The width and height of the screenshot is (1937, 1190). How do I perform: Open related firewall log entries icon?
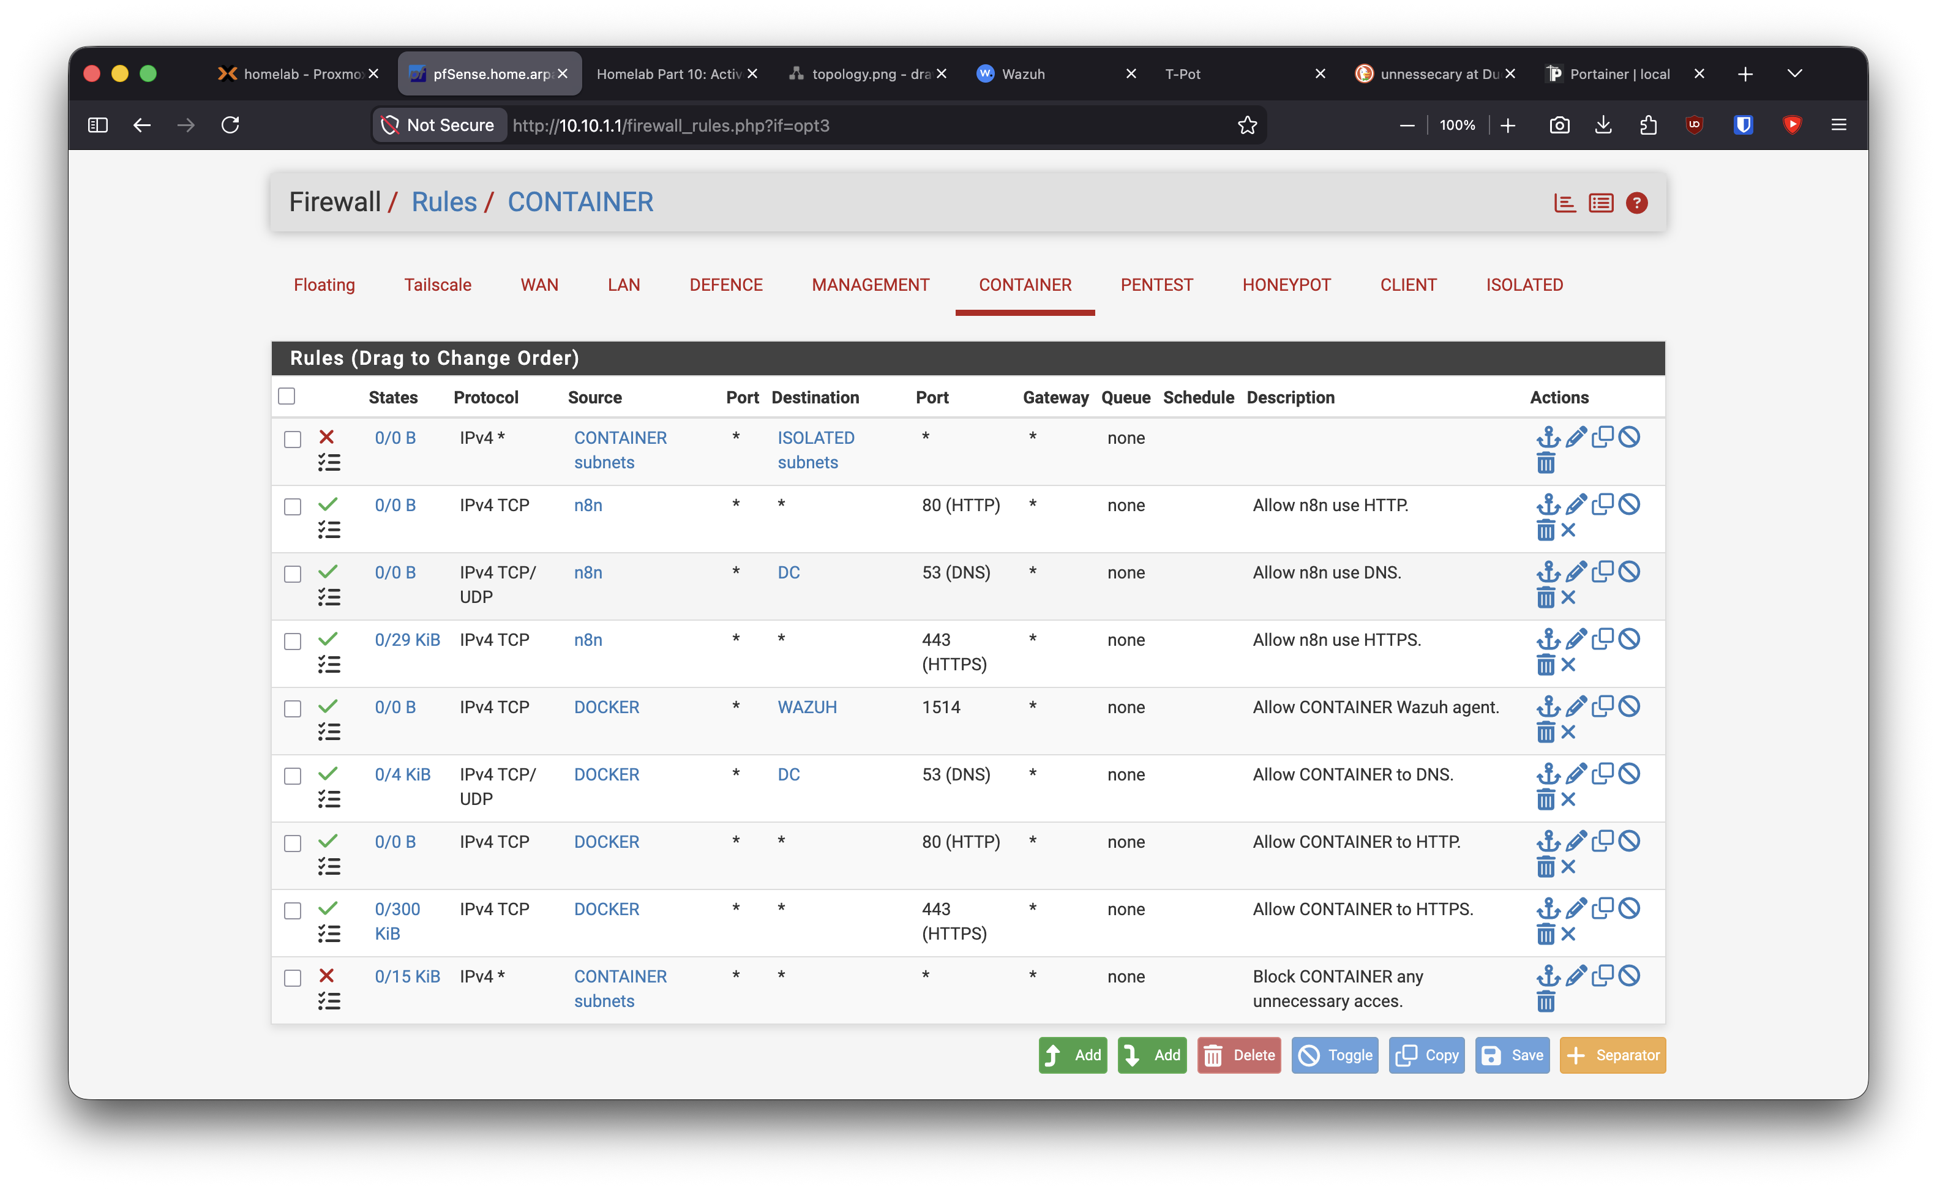1600,203
